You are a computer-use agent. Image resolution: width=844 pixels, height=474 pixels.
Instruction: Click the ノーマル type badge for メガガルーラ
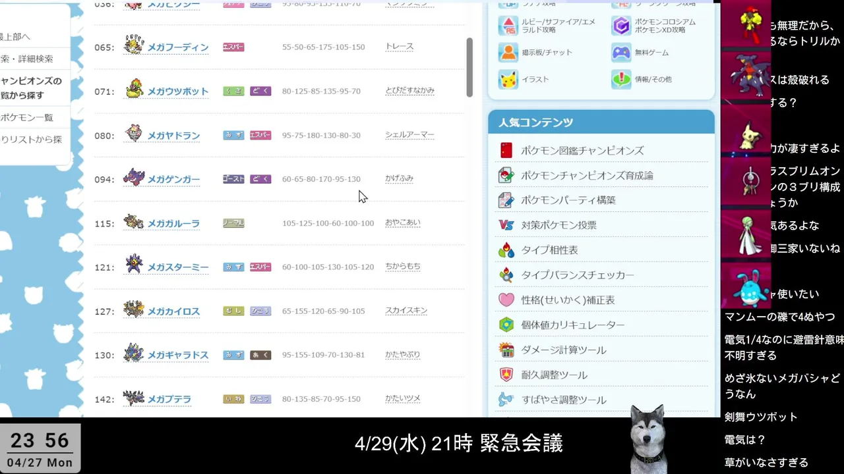233,223
